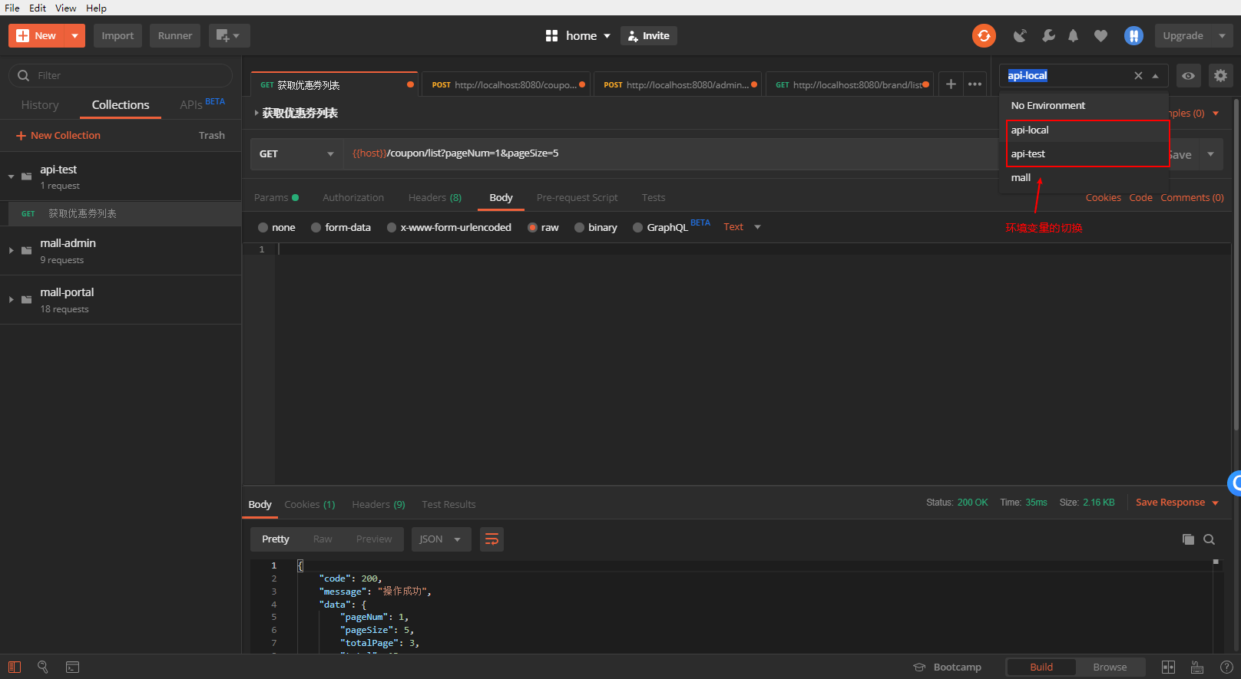Open the GET method dropdown
The image size is (1241, 679).
[x=296, y=153]
